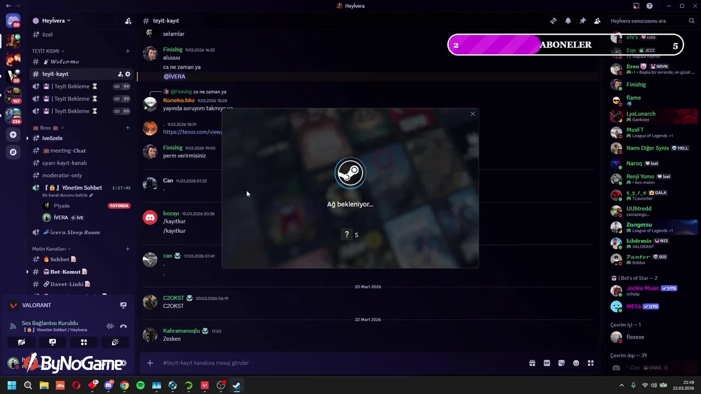This screenshot has width=701, height=394.
Task: Open the soundboard button
Action: (x=115, y=342)
